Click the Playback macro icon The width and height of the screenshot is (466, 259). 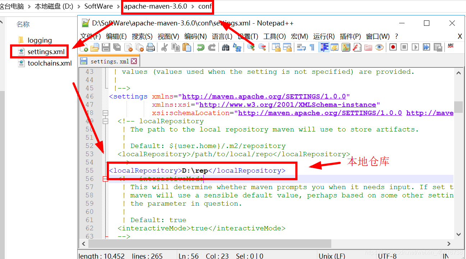point(415,47)
